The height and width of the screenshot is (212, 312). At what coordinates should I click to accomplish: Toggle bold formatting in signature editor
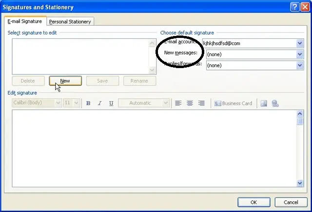(88, 103)
